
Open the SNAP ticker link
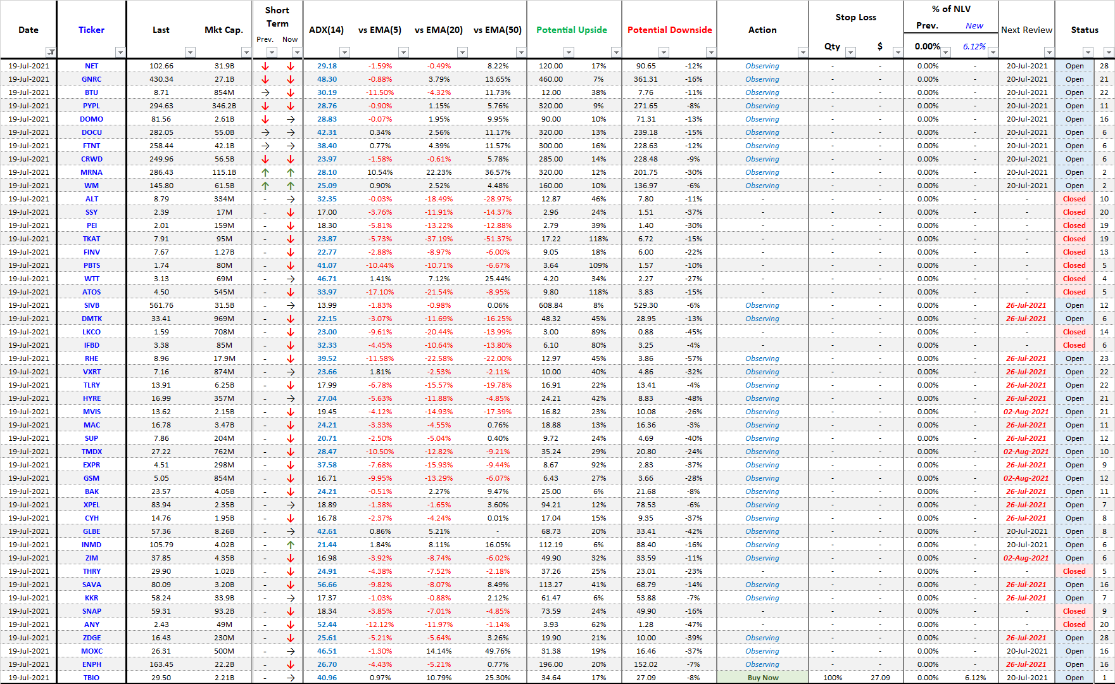click(92, 611)
